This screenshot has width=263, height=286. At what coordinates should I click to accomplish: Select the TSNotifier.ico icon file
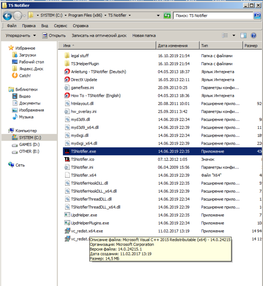tap(67, 159)
